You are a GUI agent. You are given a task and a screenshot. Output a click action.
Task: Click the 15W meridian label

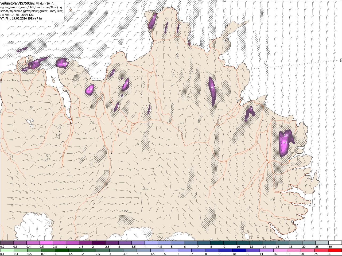pyautogui.click(x=224, y=1)
